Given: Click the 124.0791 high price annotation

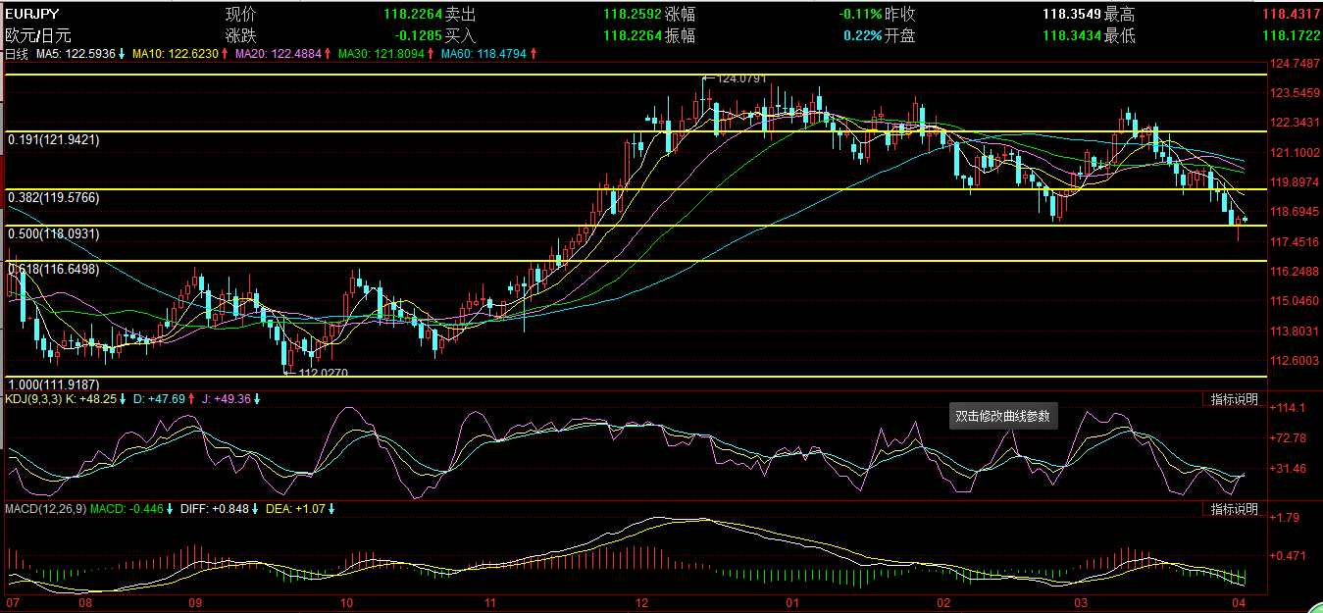Looking at the screenshot, I should tap(740, 78).
